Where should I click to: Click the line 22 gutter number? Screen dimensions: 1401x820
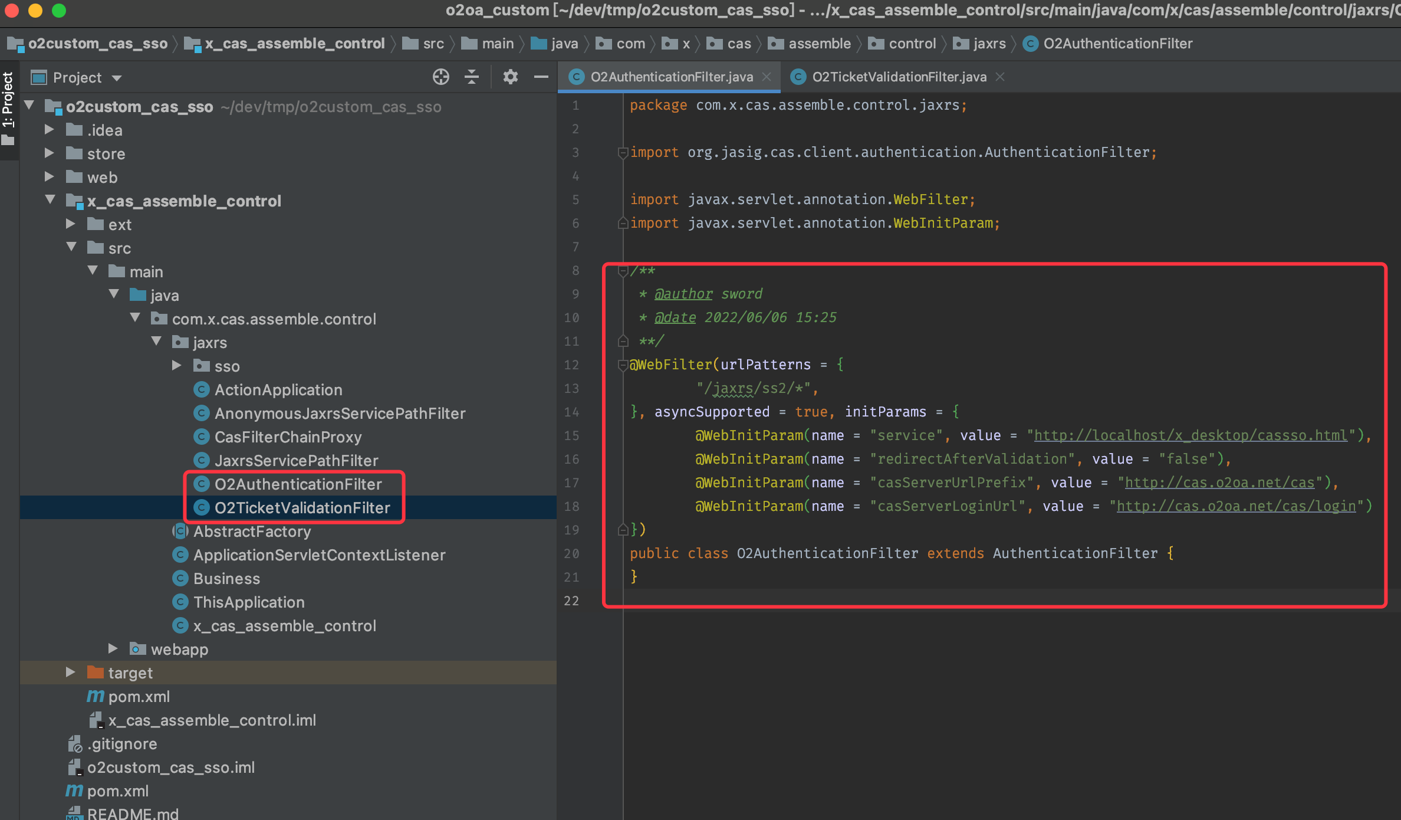point(571,601)
